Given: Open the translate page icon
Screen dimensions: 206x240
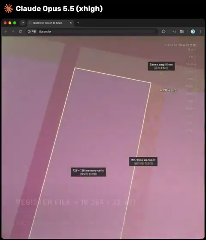Looking at the screenshot, I should [182, 32].
